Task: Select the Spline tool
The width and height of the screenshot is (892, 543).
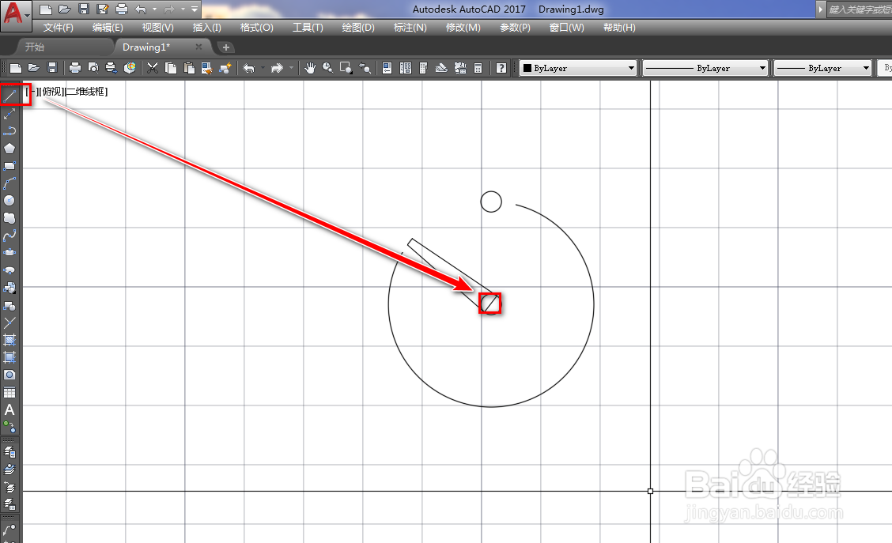Action: pos(9,236)
